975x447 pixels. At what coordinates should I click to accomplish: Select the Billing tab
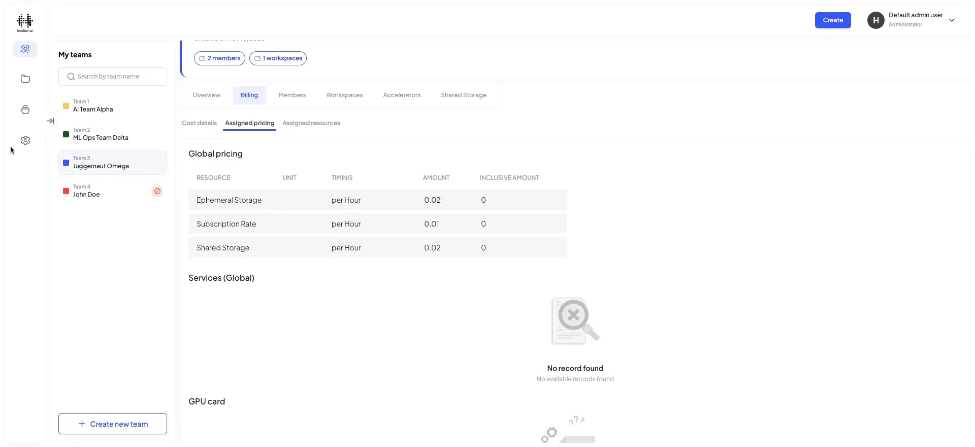249,95
